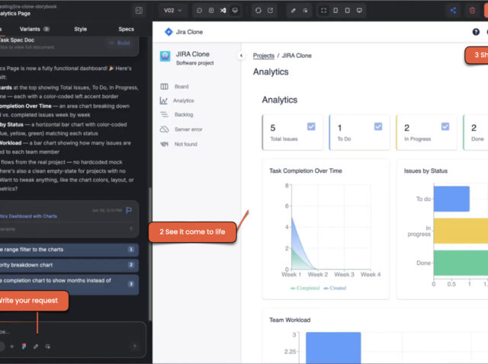Click the yellow In progress status bar
This screenshot has width=488, height=364.
(x=461, y=231)
